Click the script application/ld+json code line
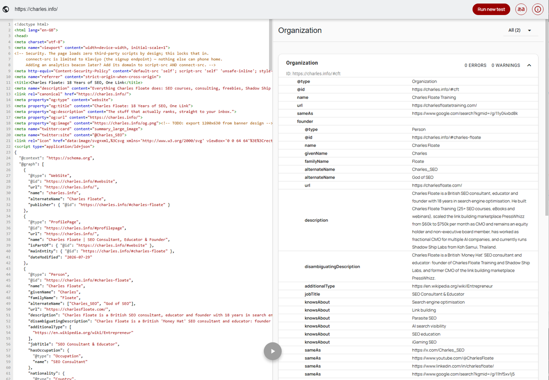This screenshot has height=380, width=549. click(x=54, y=147)
